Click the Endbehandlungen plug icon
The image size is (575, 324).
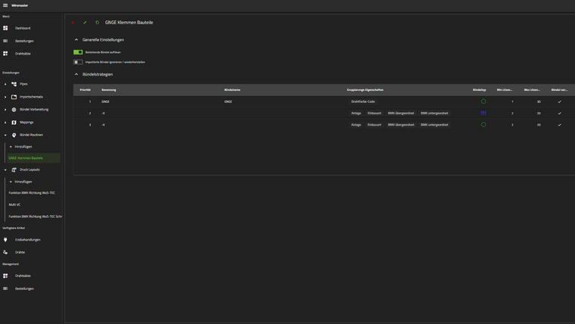click(5, 240)
